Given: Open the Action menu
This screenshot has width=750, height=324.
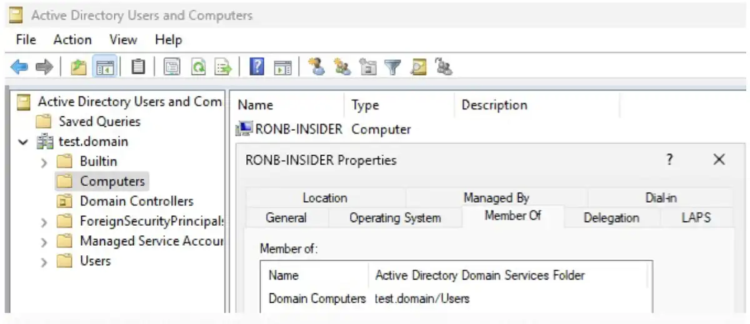Looking at the screenshot, I should pos(72,40).
